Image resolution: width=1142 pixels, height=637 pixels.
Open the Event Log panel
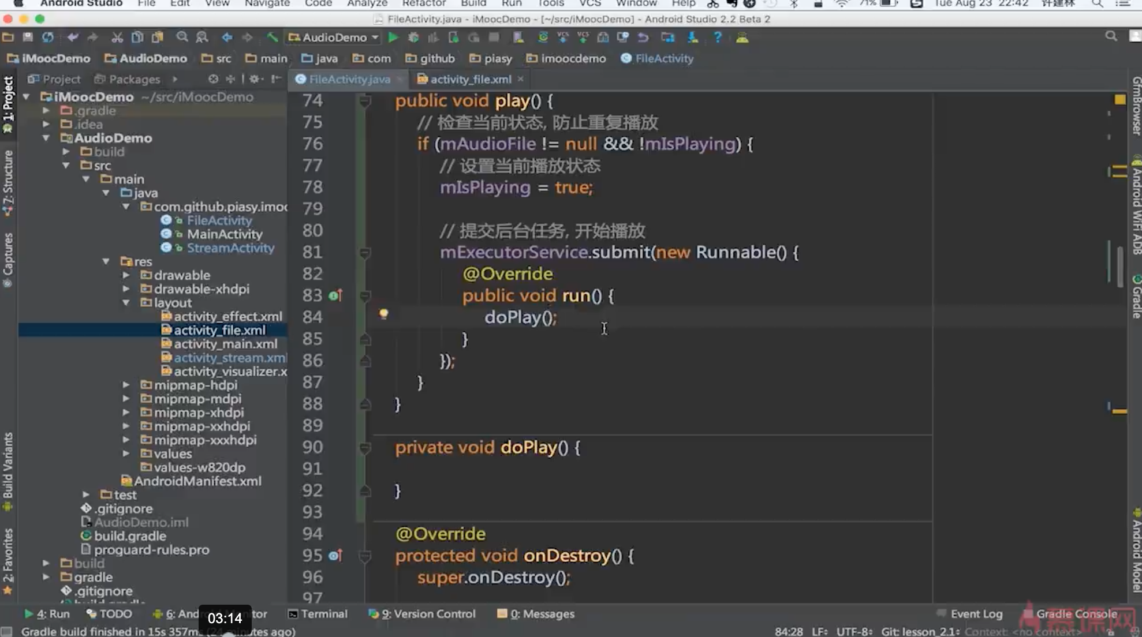tap(976, 614)
